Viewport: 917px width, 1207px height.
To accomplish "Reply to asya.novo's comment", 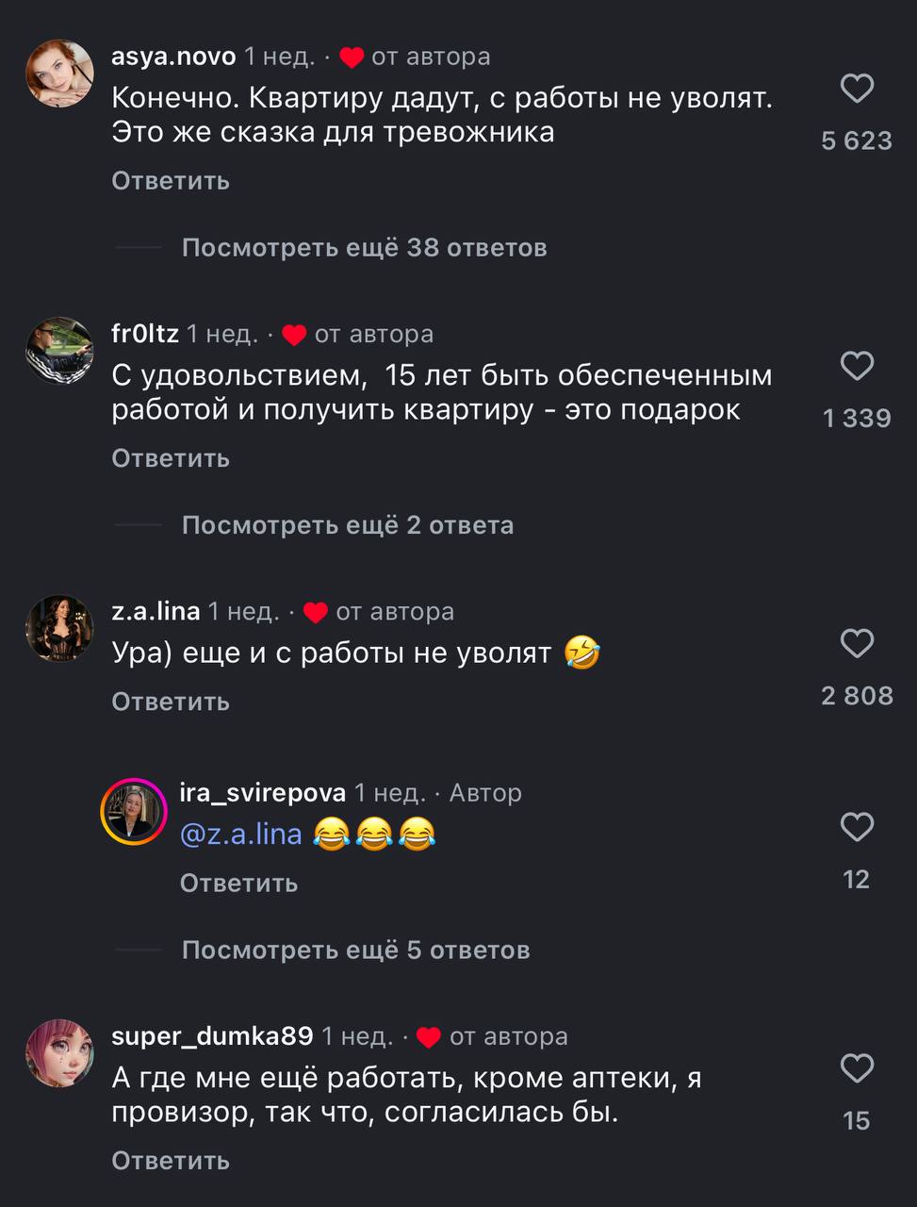I will pos(171,181).
